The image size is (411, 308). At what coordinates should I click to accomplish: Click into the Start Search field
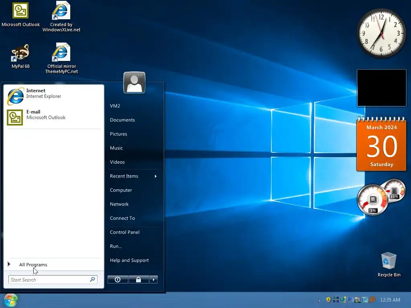(53, 280)
